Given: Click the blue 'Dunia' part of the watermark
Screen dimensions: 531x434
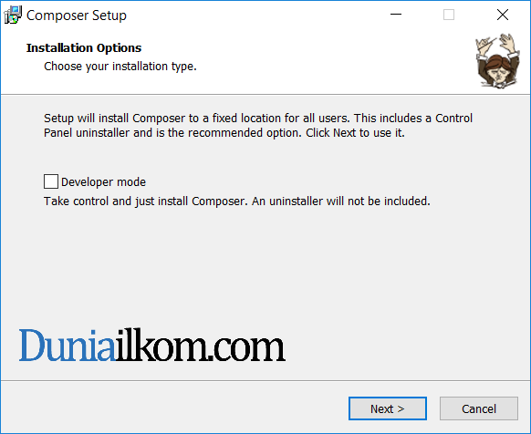Looking at the screenshot, I should [x=68, y=346].
